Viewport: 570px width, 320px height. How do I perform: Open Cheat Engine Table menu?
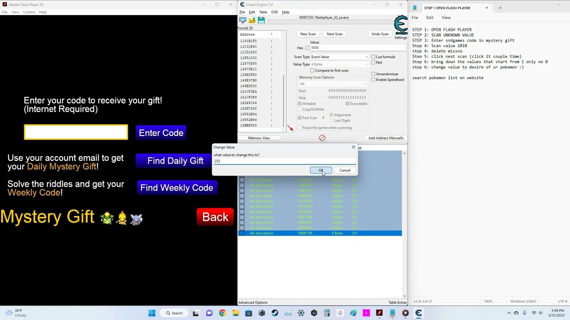263,12
